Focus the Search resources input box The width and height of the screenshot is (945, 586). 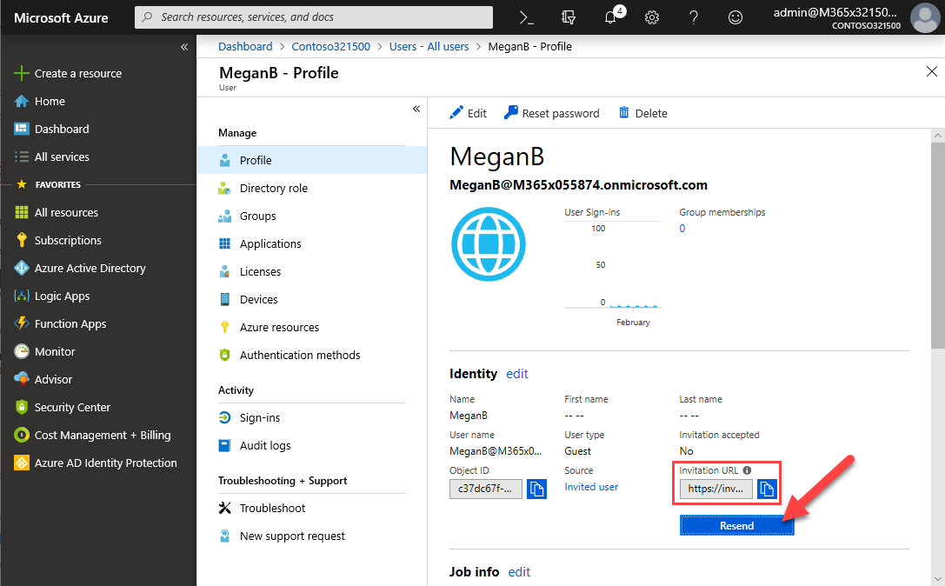313,17
